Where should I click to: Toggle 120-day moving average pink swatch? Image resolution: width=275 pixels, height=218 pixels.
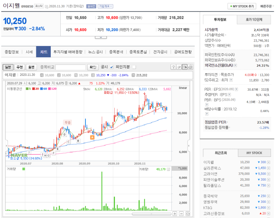tap(50, 89)
